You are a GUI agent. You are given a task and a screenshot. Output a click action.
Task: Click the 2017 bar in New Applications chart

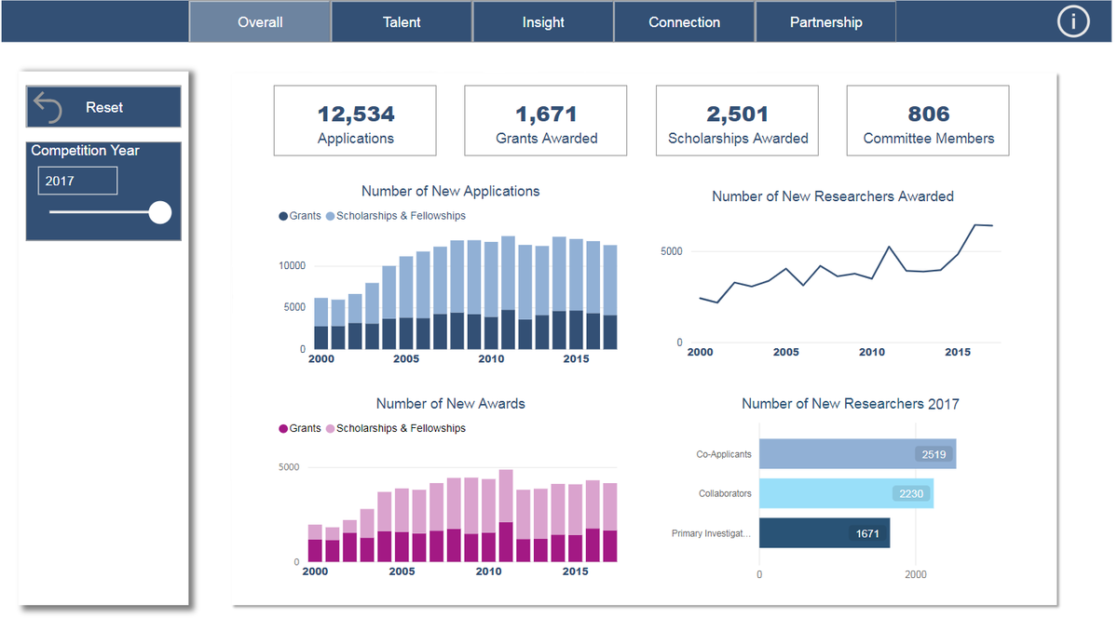(609, 297)
